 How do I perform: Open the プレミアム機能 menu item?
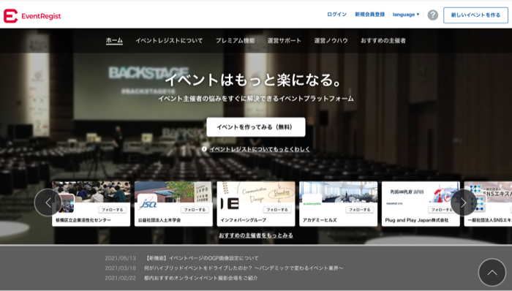point(235,41)
